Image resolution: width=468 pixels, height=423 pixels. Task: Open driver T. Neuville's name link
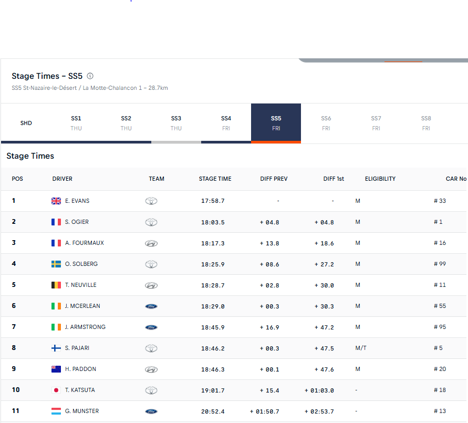(x=80, y=285)
